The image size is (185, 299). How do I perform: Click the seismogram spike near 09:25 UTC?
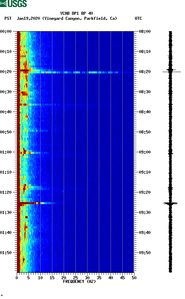coord(171,203)
